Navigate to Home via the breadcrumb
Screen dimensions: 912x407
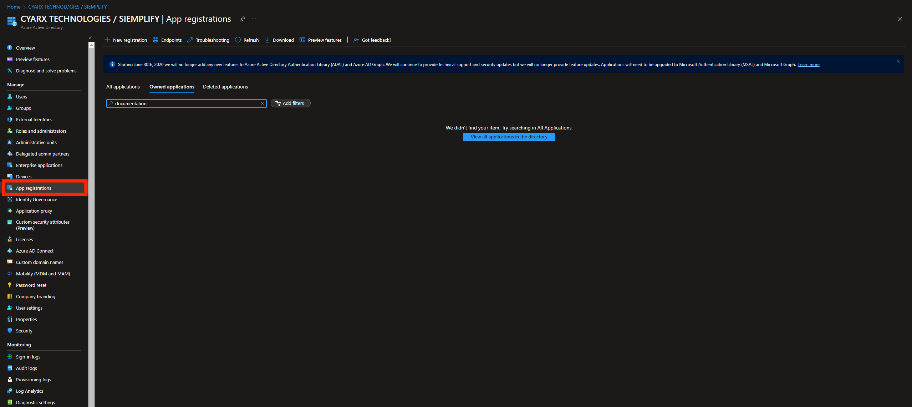pyautogui.click(x=14, y=6)
